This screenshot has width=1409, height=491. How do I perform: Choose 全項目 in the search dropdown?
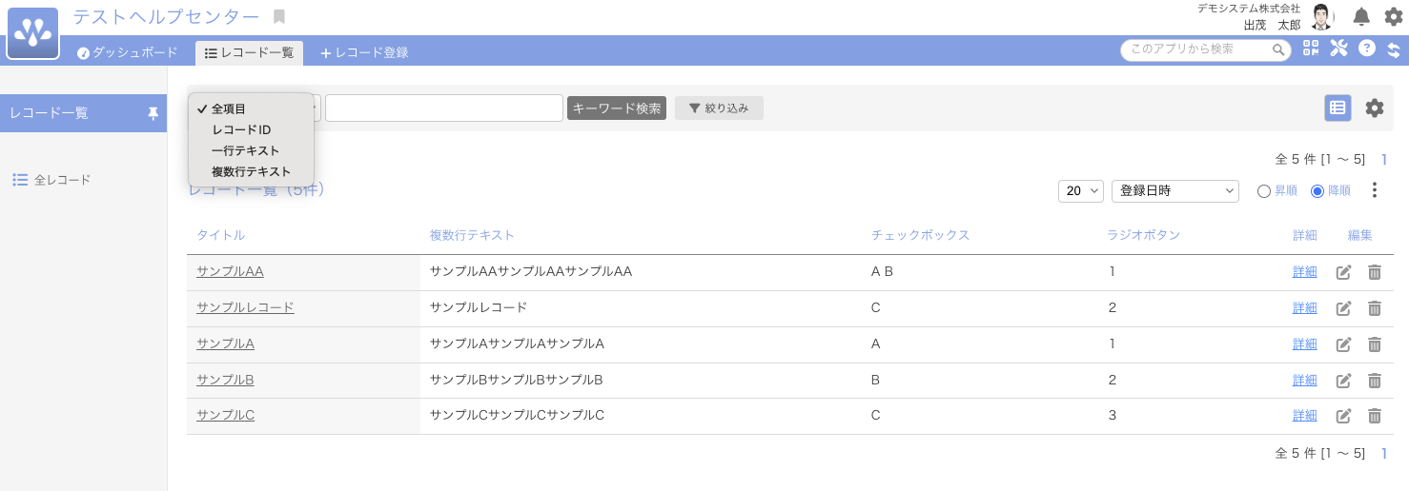pyautogui.click(x=252, y=109)
